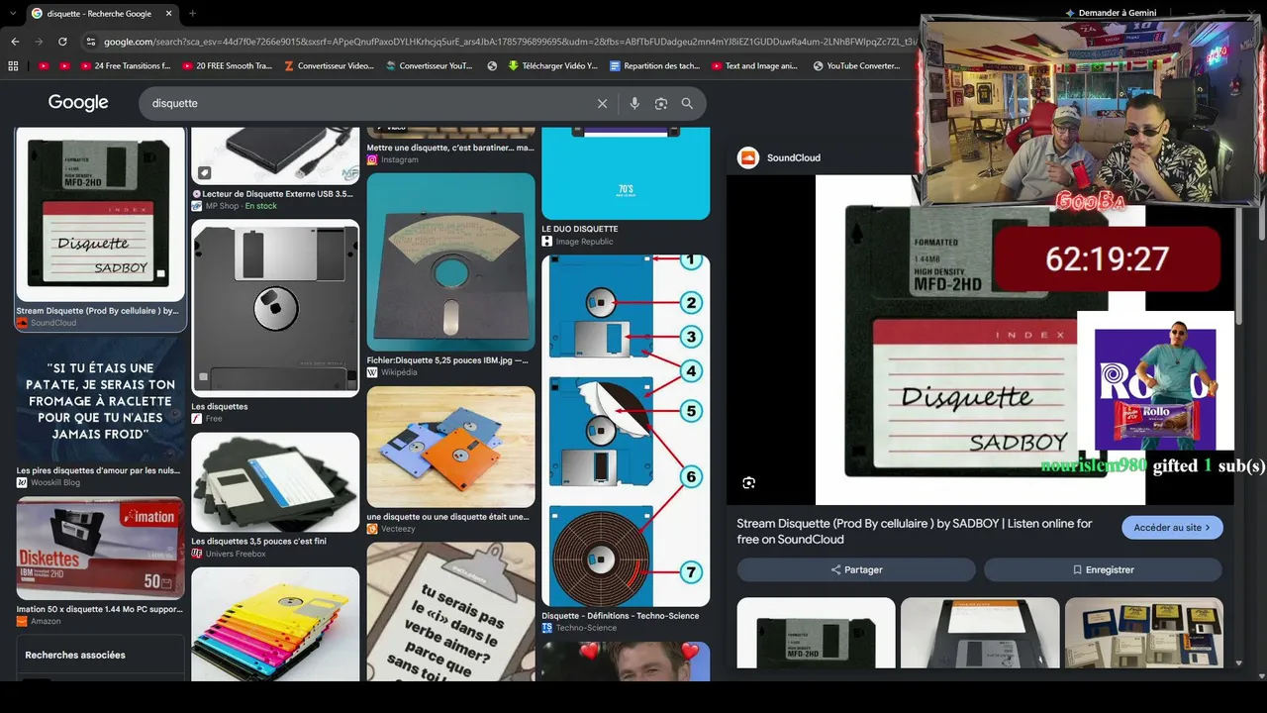Open the colorful stacked floppies image
The width and height of the screenshot is (1267, 713).
coord(275,624)
